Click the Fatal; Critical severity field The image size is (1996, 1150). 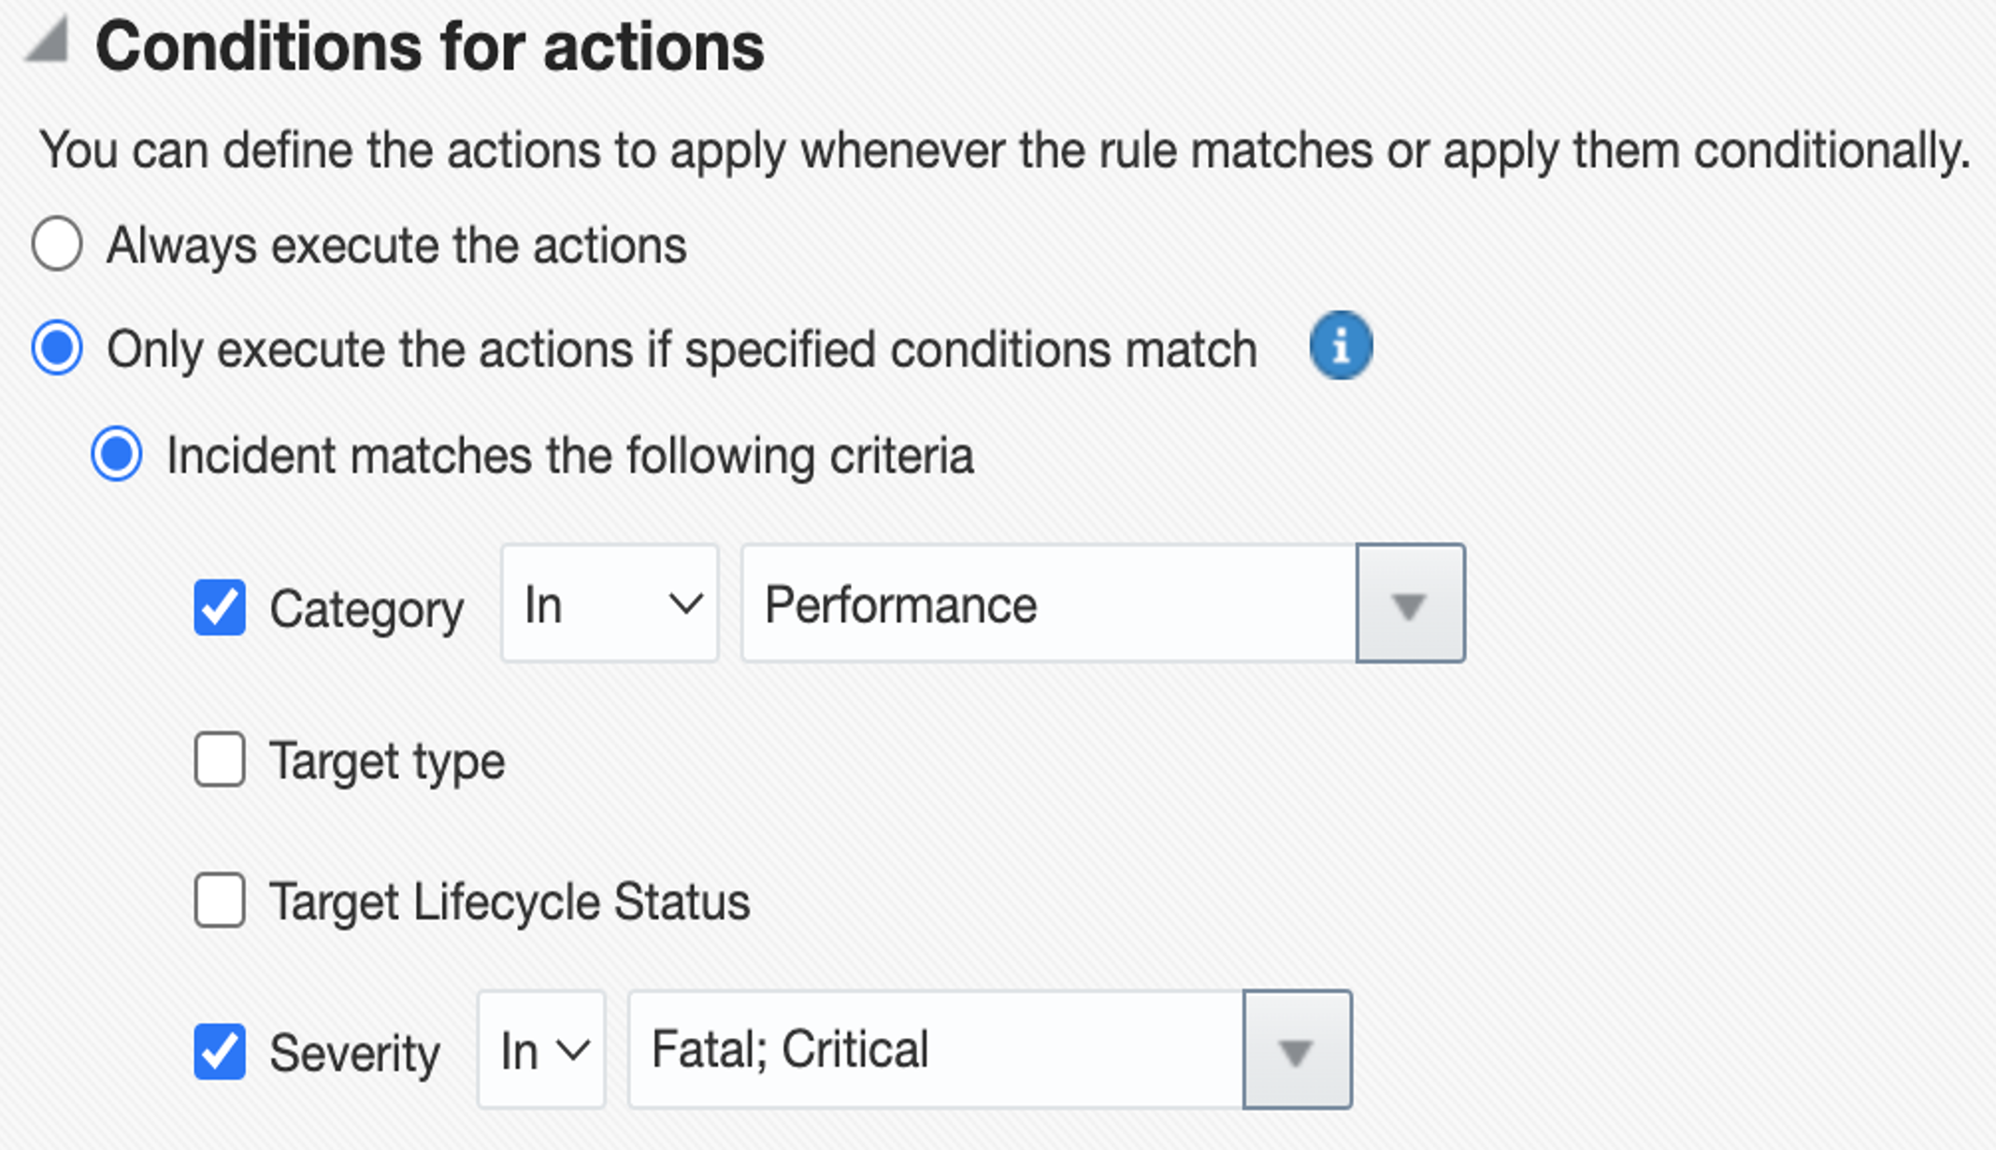935,1050
